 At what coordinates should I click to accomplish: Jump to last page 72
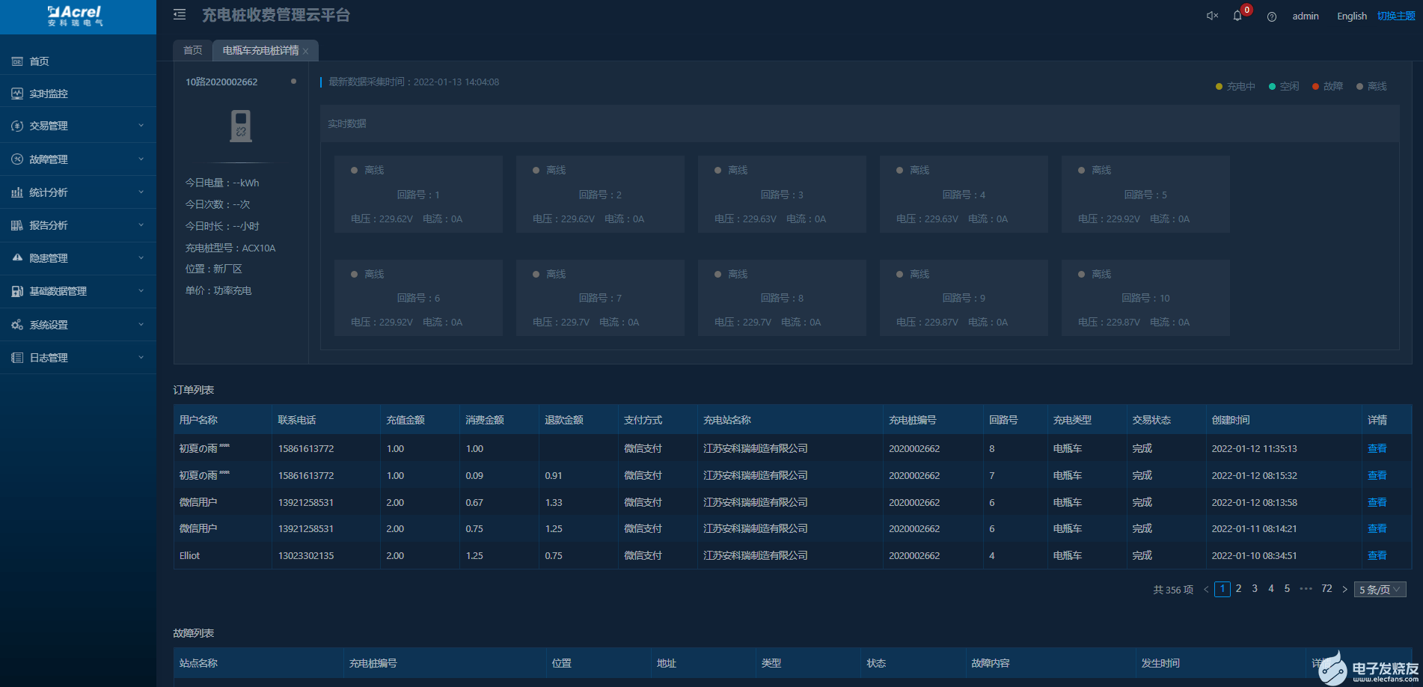pyautogui.click(x=1326, y=589)
